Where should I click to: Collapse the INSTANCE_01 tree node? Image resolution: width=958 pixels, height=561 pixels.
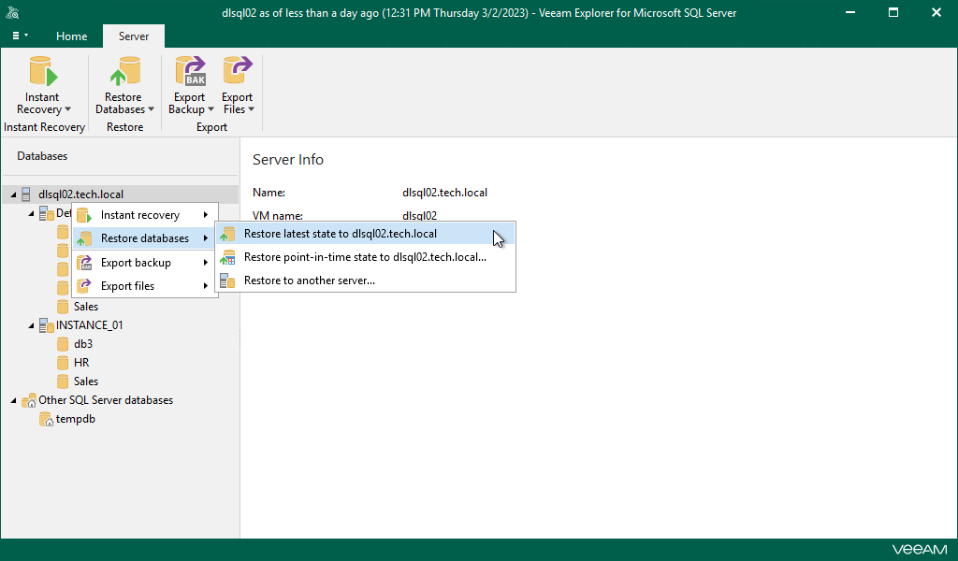(x=30, y=324)
